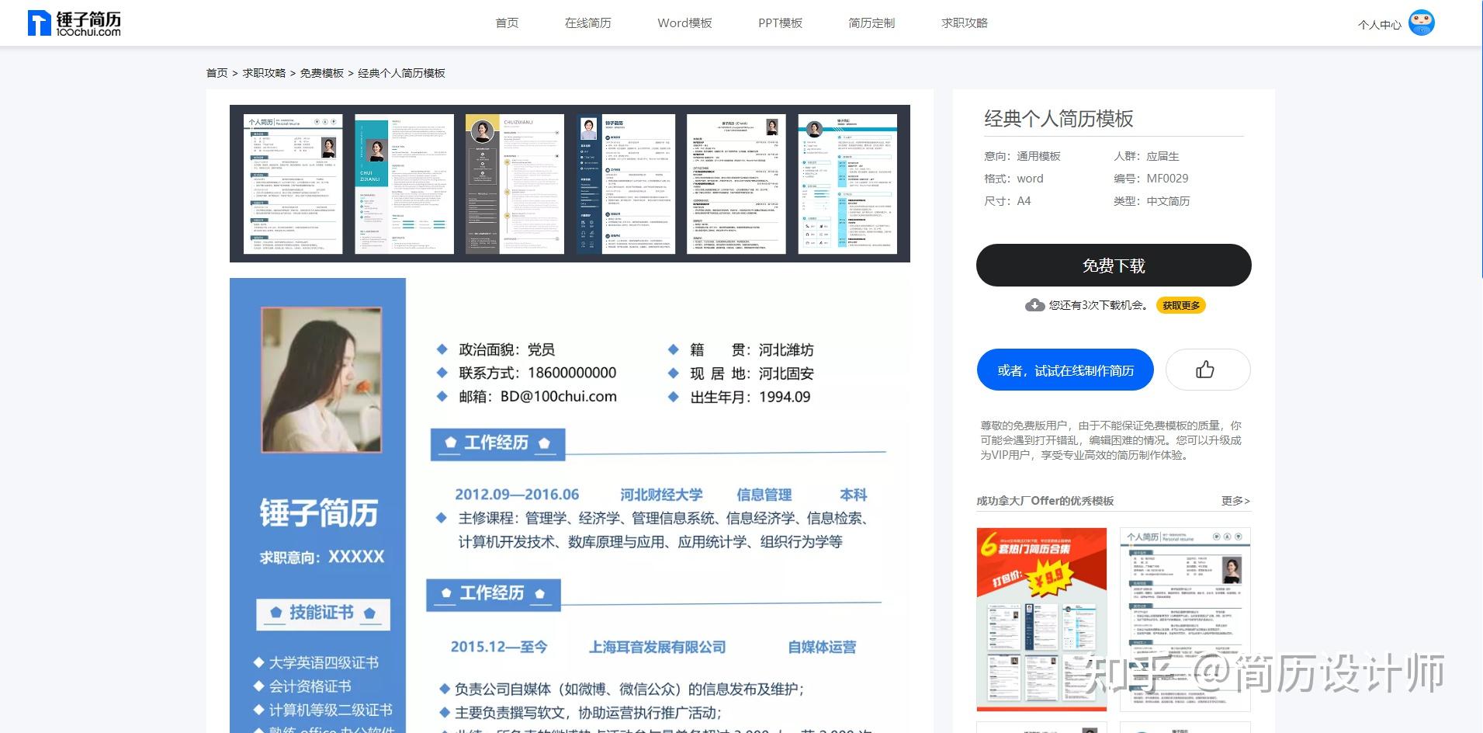The width and height of the screenshot is (1483, 733).
Task: Open the PPT模板 menu item
Action: tap(780, 23)
